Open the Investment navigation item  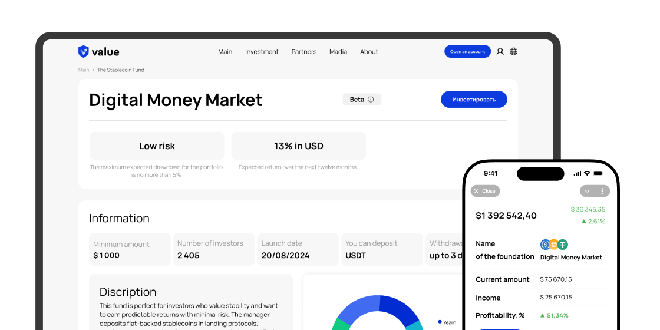click(x=262, y=52)
